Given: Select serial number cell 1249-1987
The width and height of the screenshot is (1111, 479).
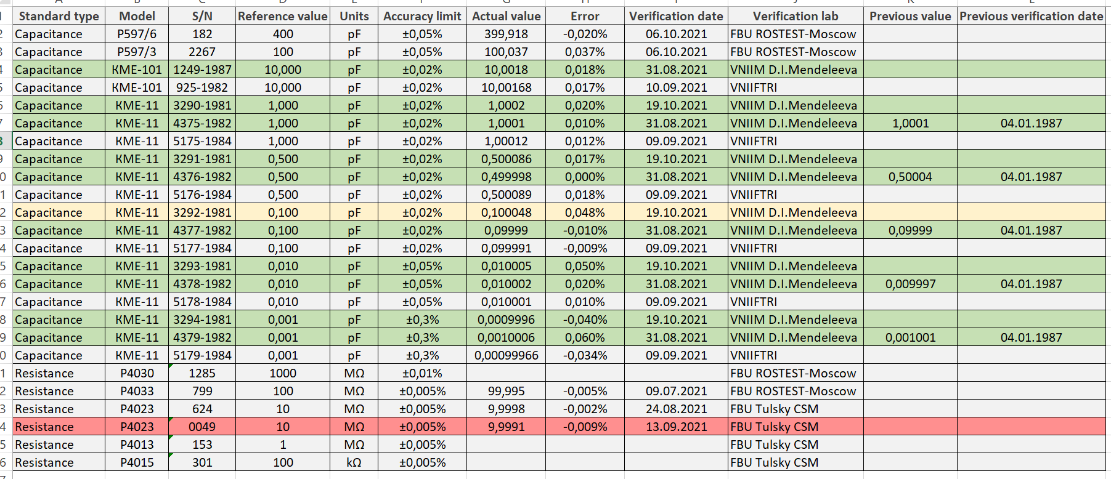Looking at the screenshot, I should (x=202, y=70).
